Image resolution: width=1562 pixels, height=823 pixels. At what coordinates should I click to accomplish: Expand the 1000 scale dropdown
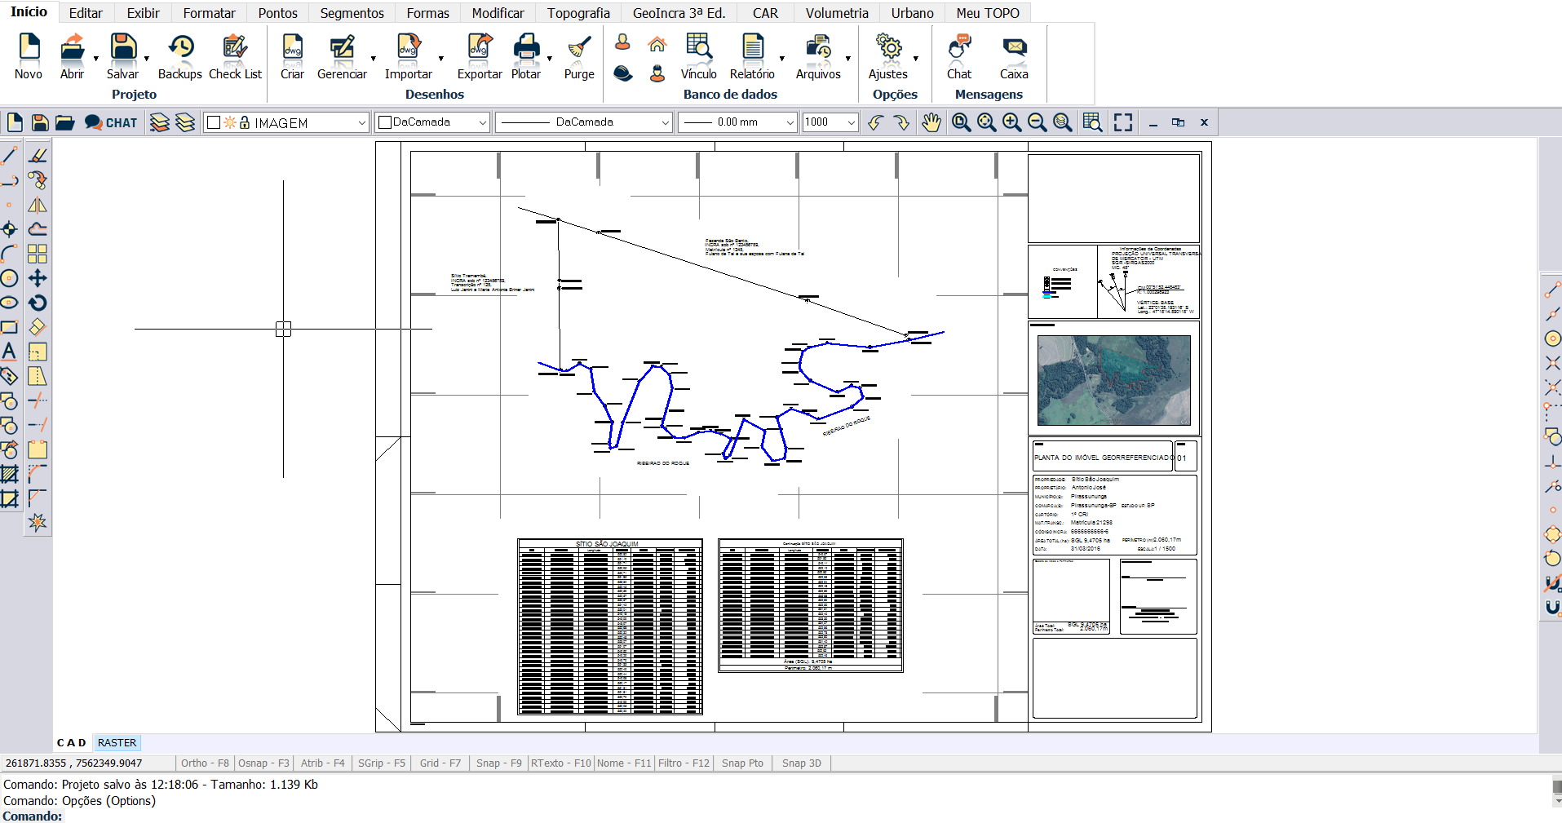851,122
